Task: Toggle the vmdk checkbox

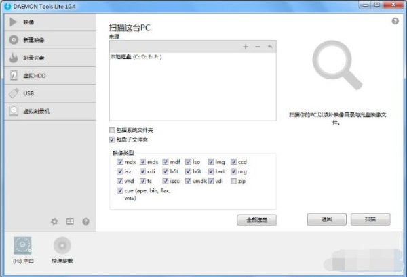Action: (x=188, y=181)
